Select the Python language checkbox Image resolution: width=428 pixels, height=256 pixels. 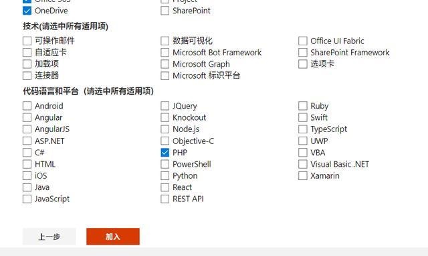click(x=165, y=176)
